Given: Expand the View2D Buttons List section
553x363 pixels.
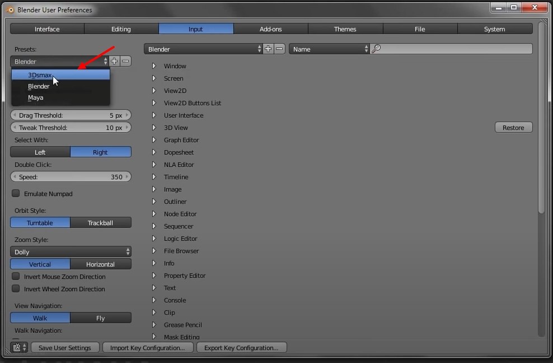Looking at the screenshot, I should coord(154,103).
